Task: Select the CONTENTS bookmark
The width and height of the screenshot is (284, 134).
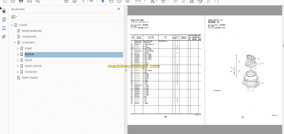Action: coord(28,43)
